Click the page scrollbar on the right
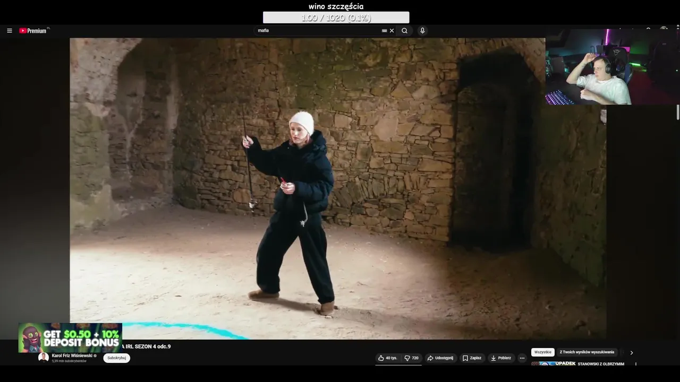680x382 pixels. click(x=677, y=112)
